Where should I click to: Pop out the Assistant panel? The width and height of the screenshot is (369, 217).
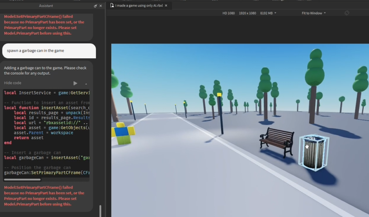(x=95, y=6)
